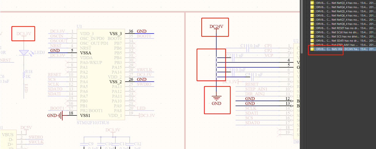Click the SWDIO net label at pin 25
The width and height of the screenshot is (376, 149).
144,84
